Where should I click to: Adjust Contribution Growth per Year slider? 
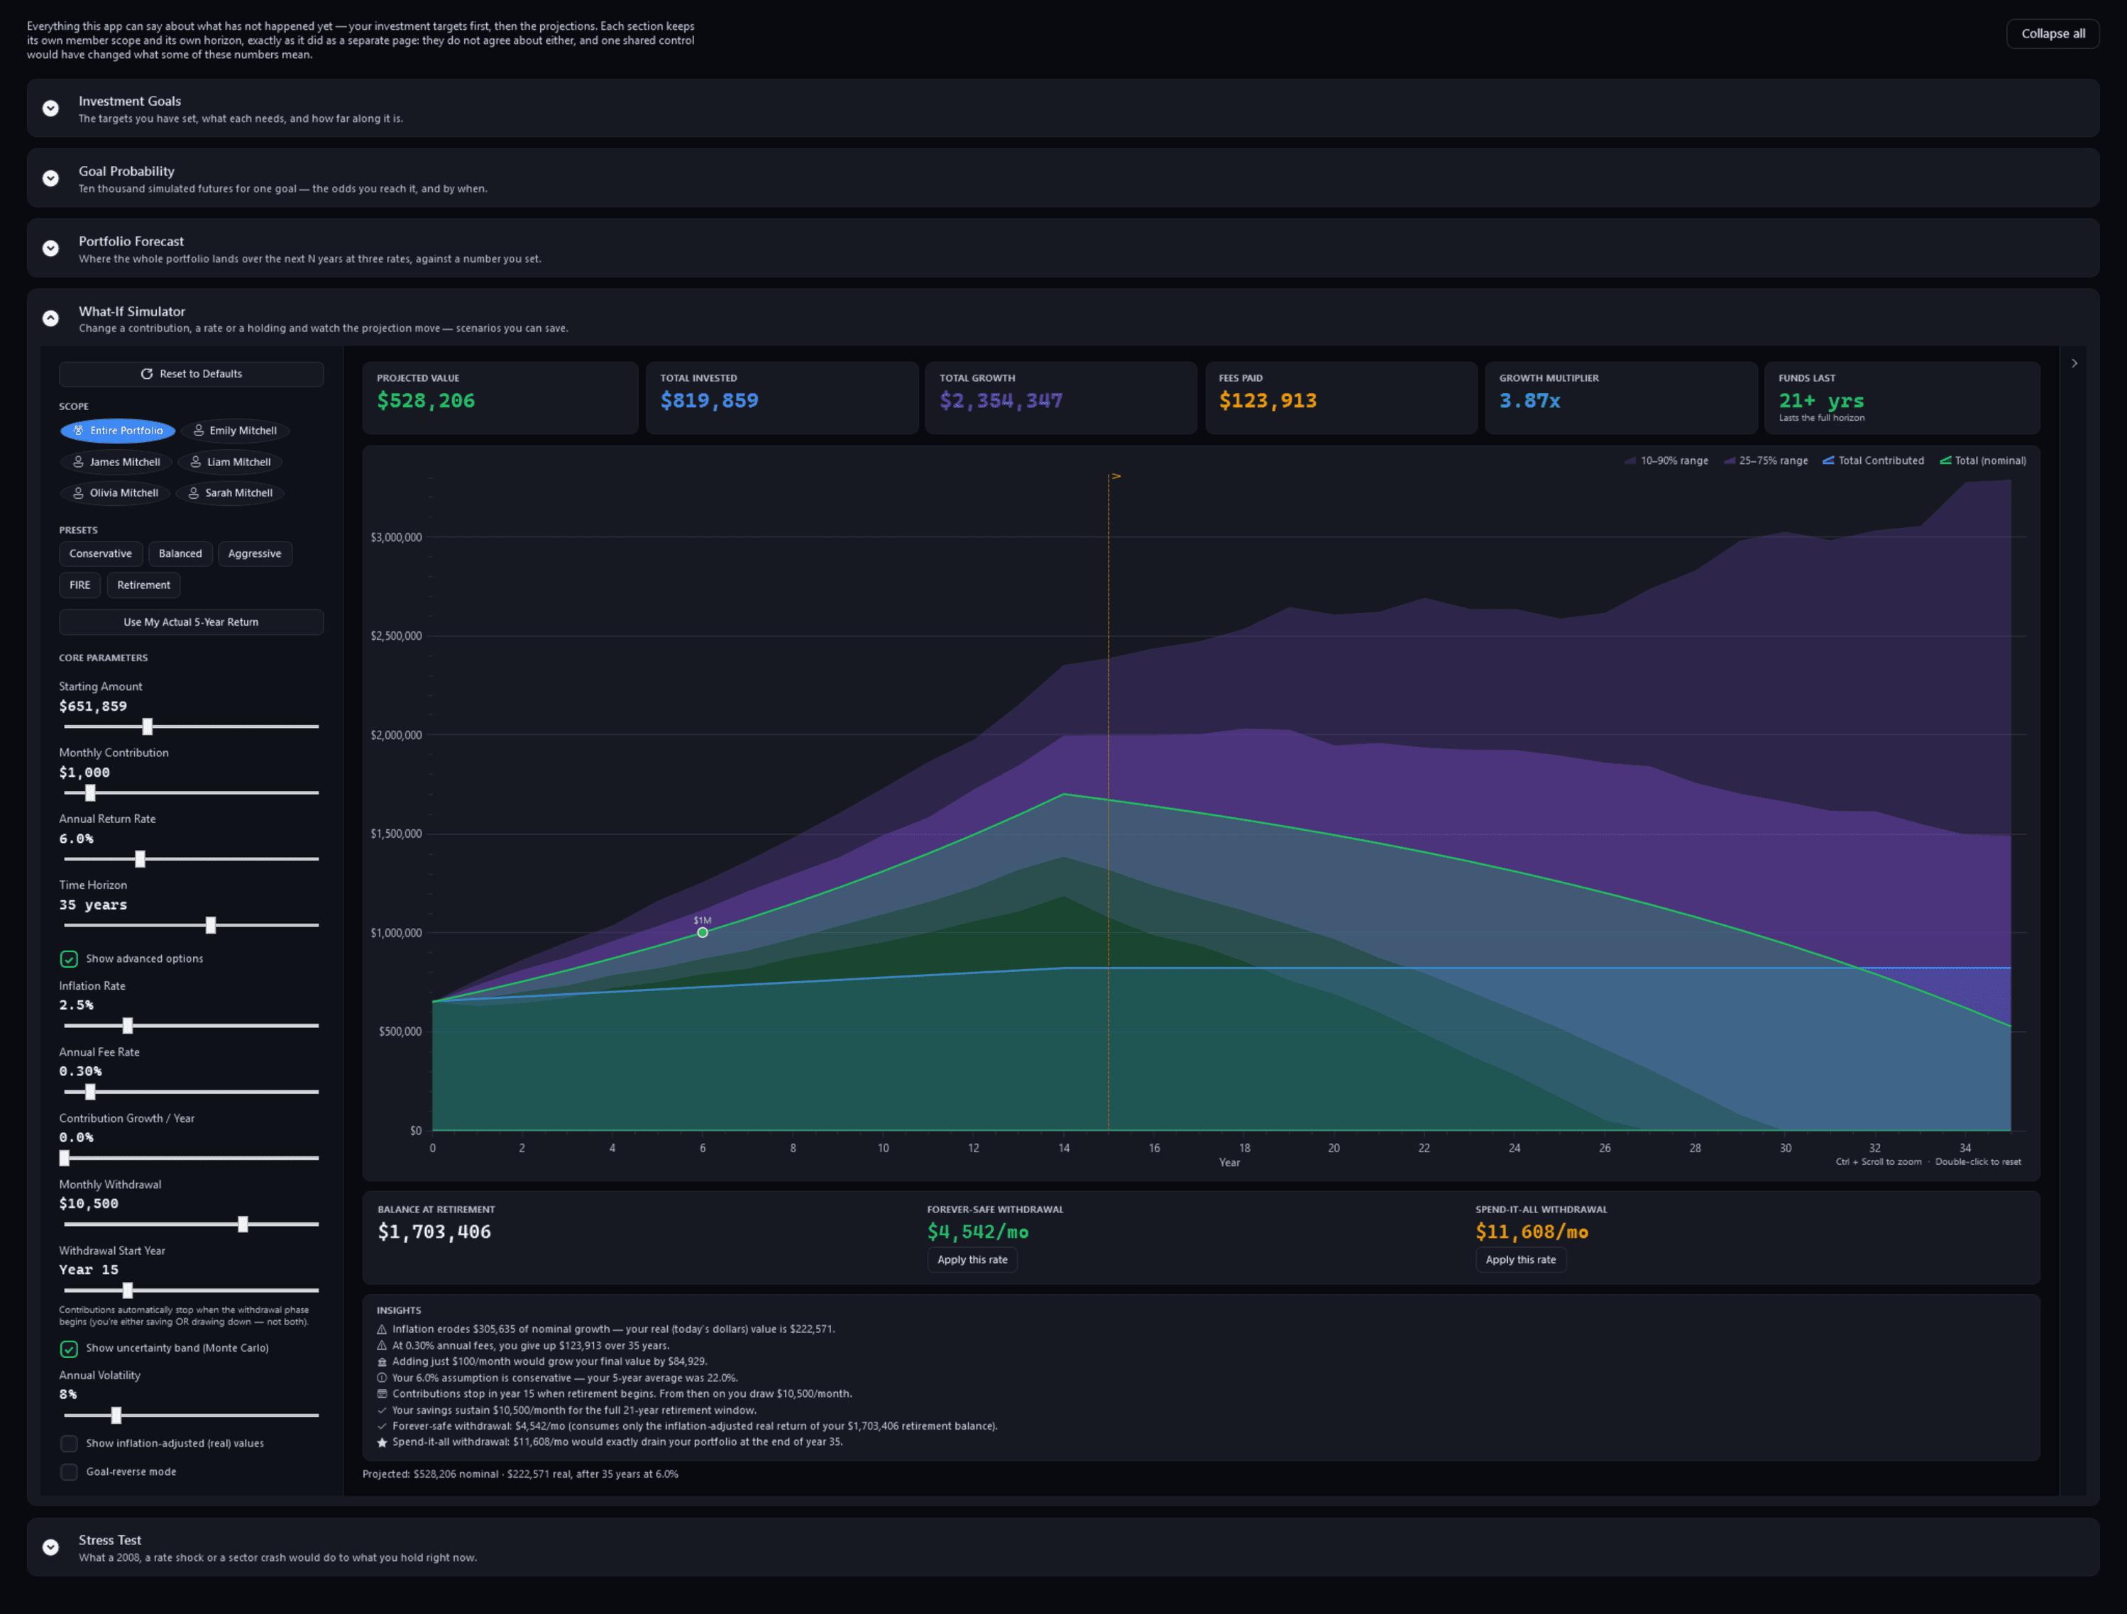(x=192, y=1159)
